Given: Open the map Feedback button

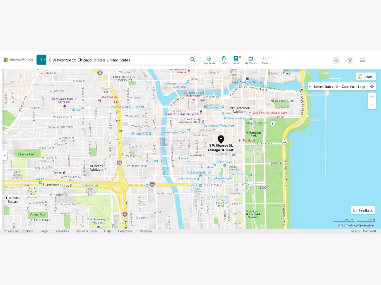Looking at the screenshot, I should coord(363,210).
